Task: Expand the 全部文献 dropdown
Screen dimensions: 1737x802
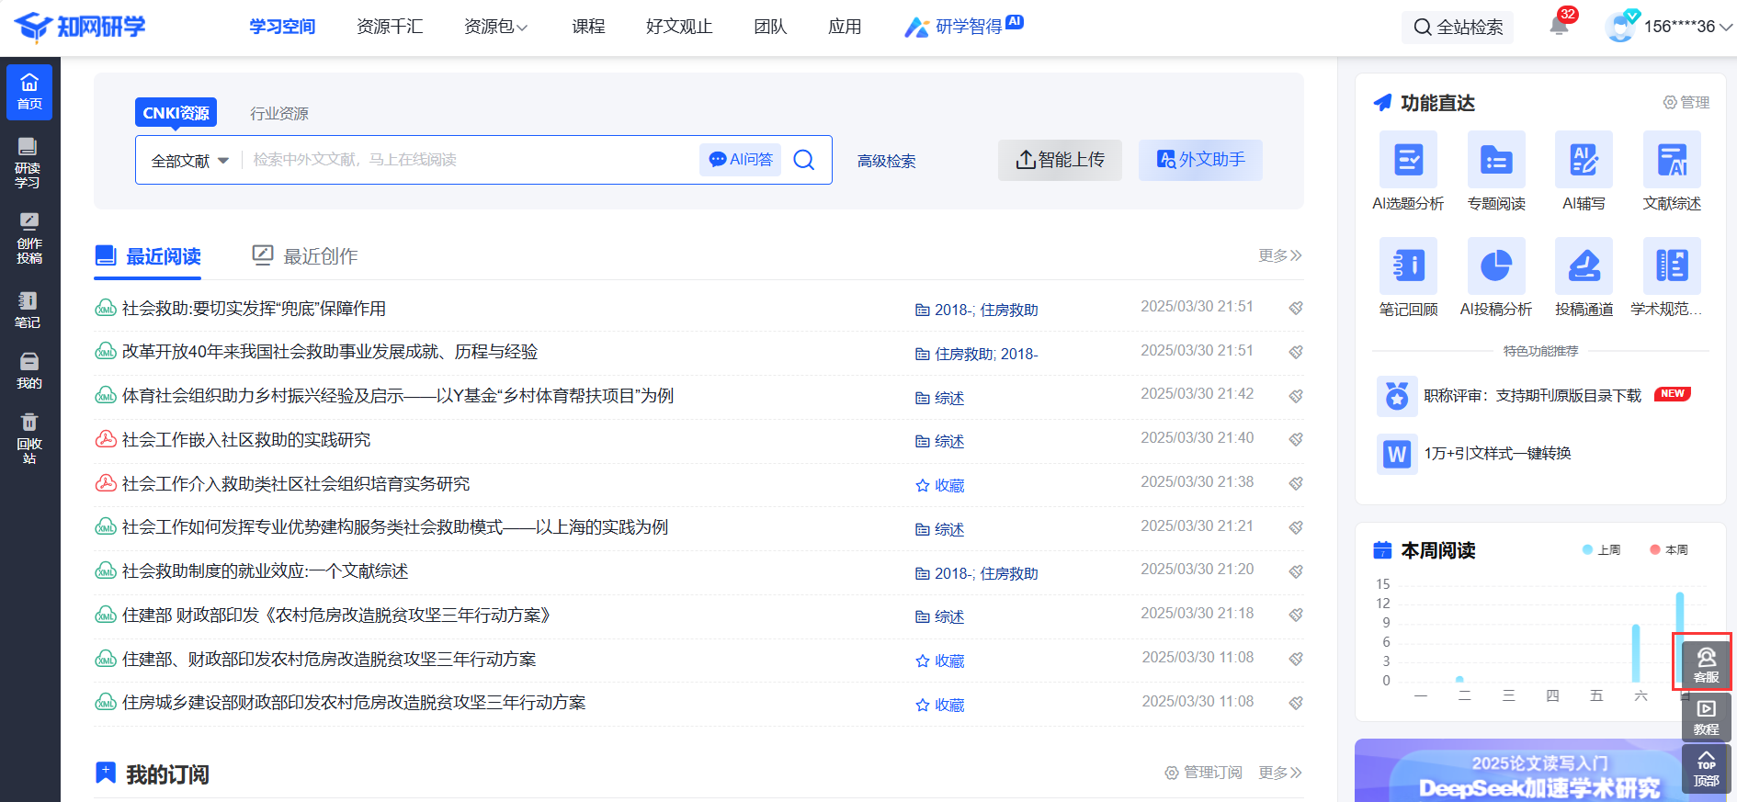Action: pyautogui.click(x=190, y=161)
